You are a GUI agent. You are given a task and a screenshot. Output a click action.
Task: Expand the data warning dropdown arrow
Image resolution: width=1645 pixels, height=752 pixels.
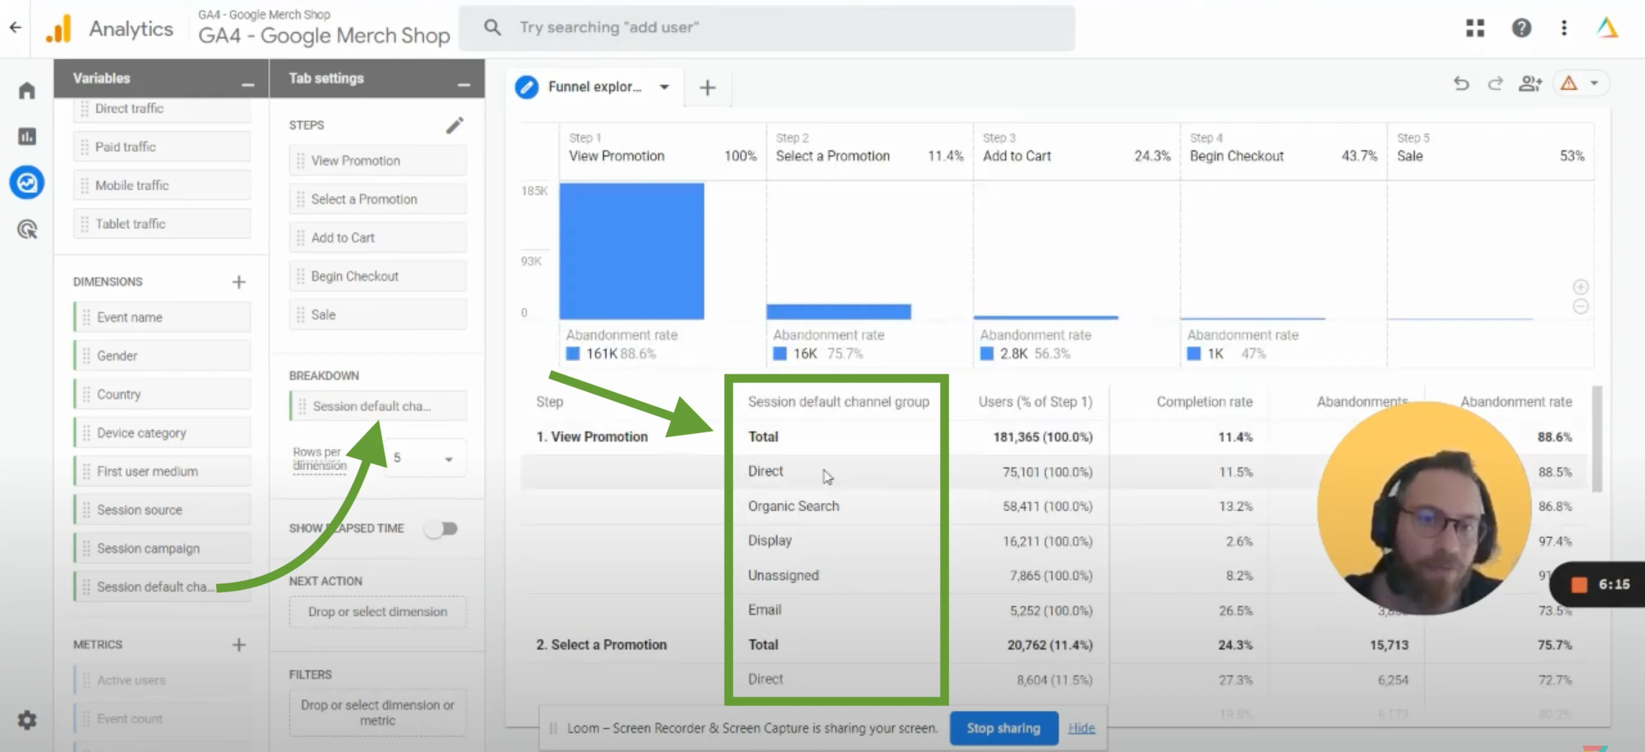[x=1595, y=83]
